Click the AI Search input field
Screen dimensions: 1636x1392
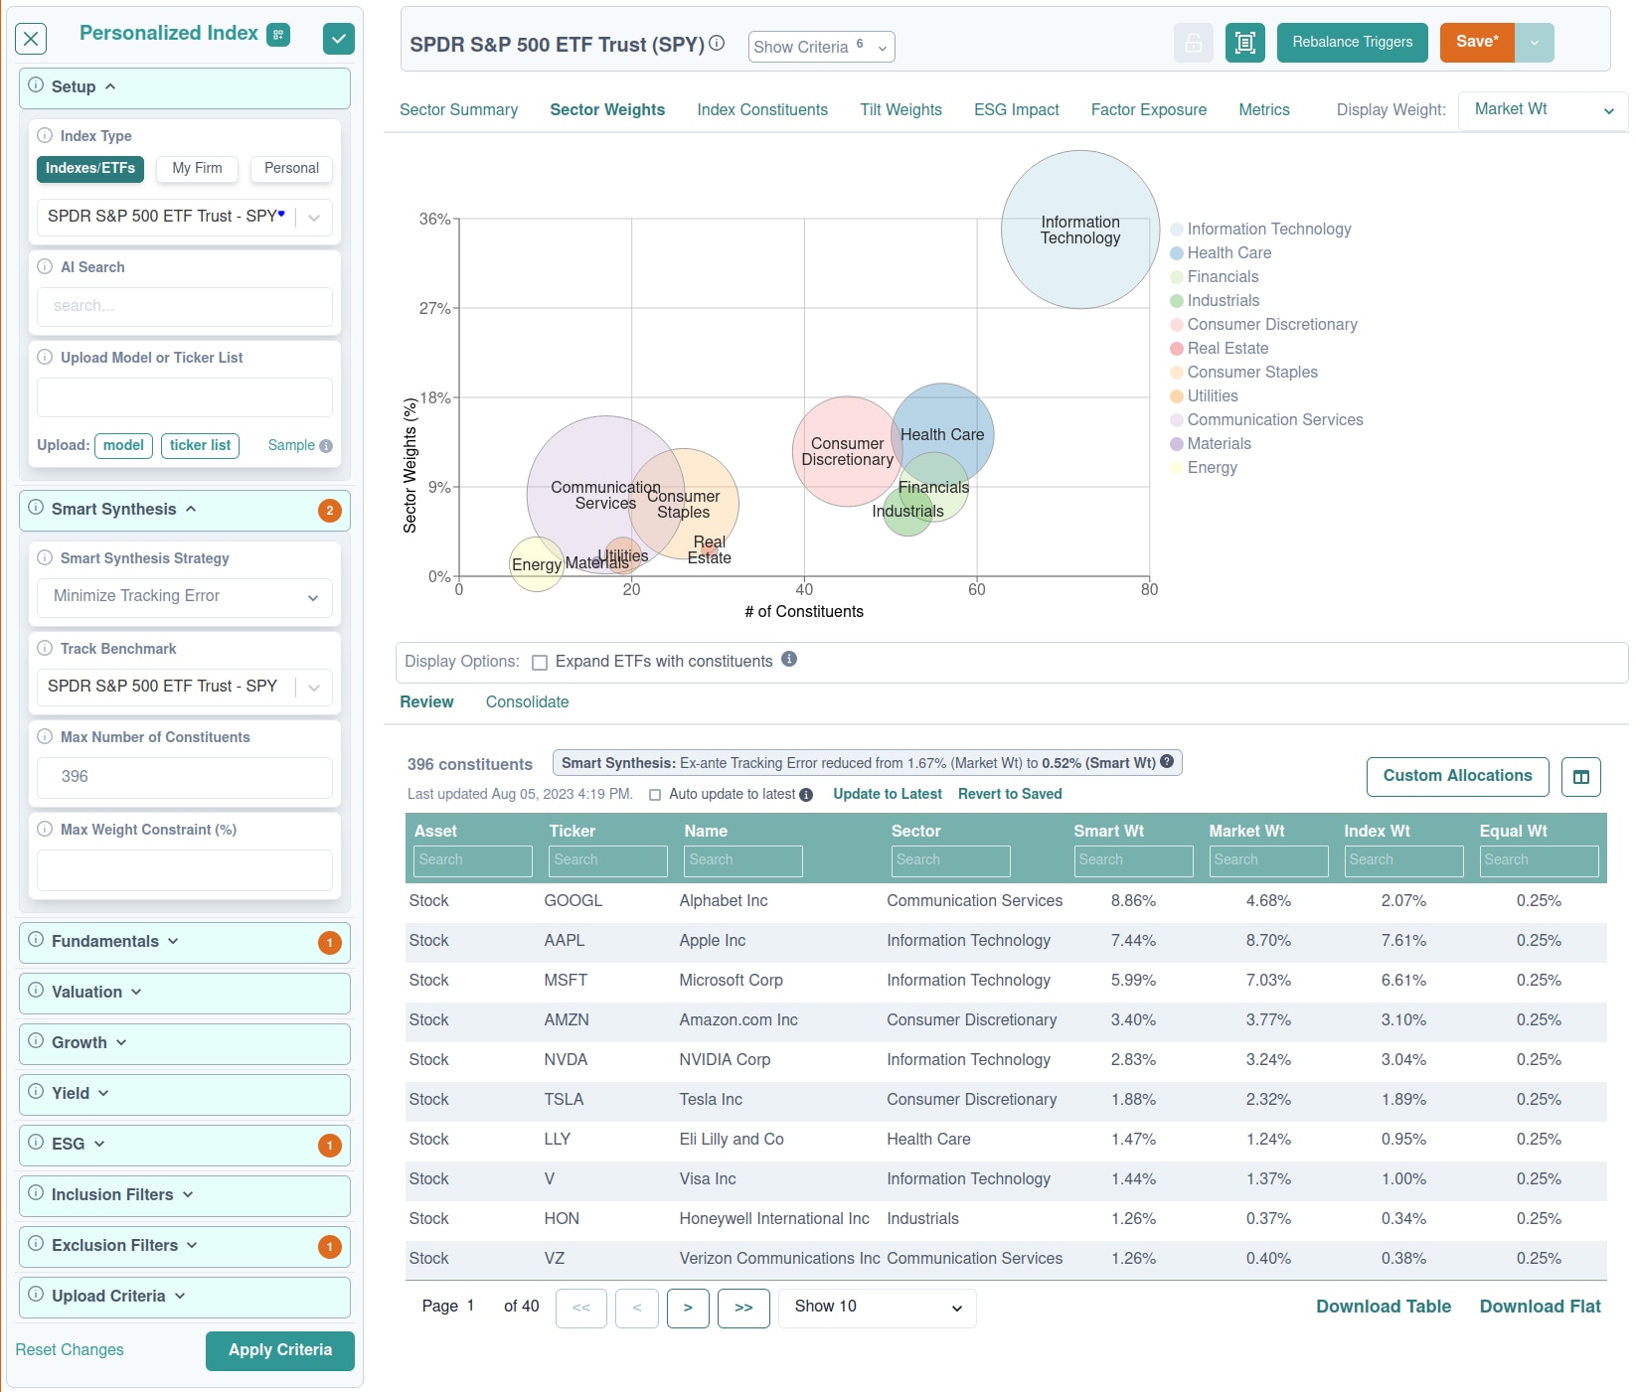tap(185, 307)
